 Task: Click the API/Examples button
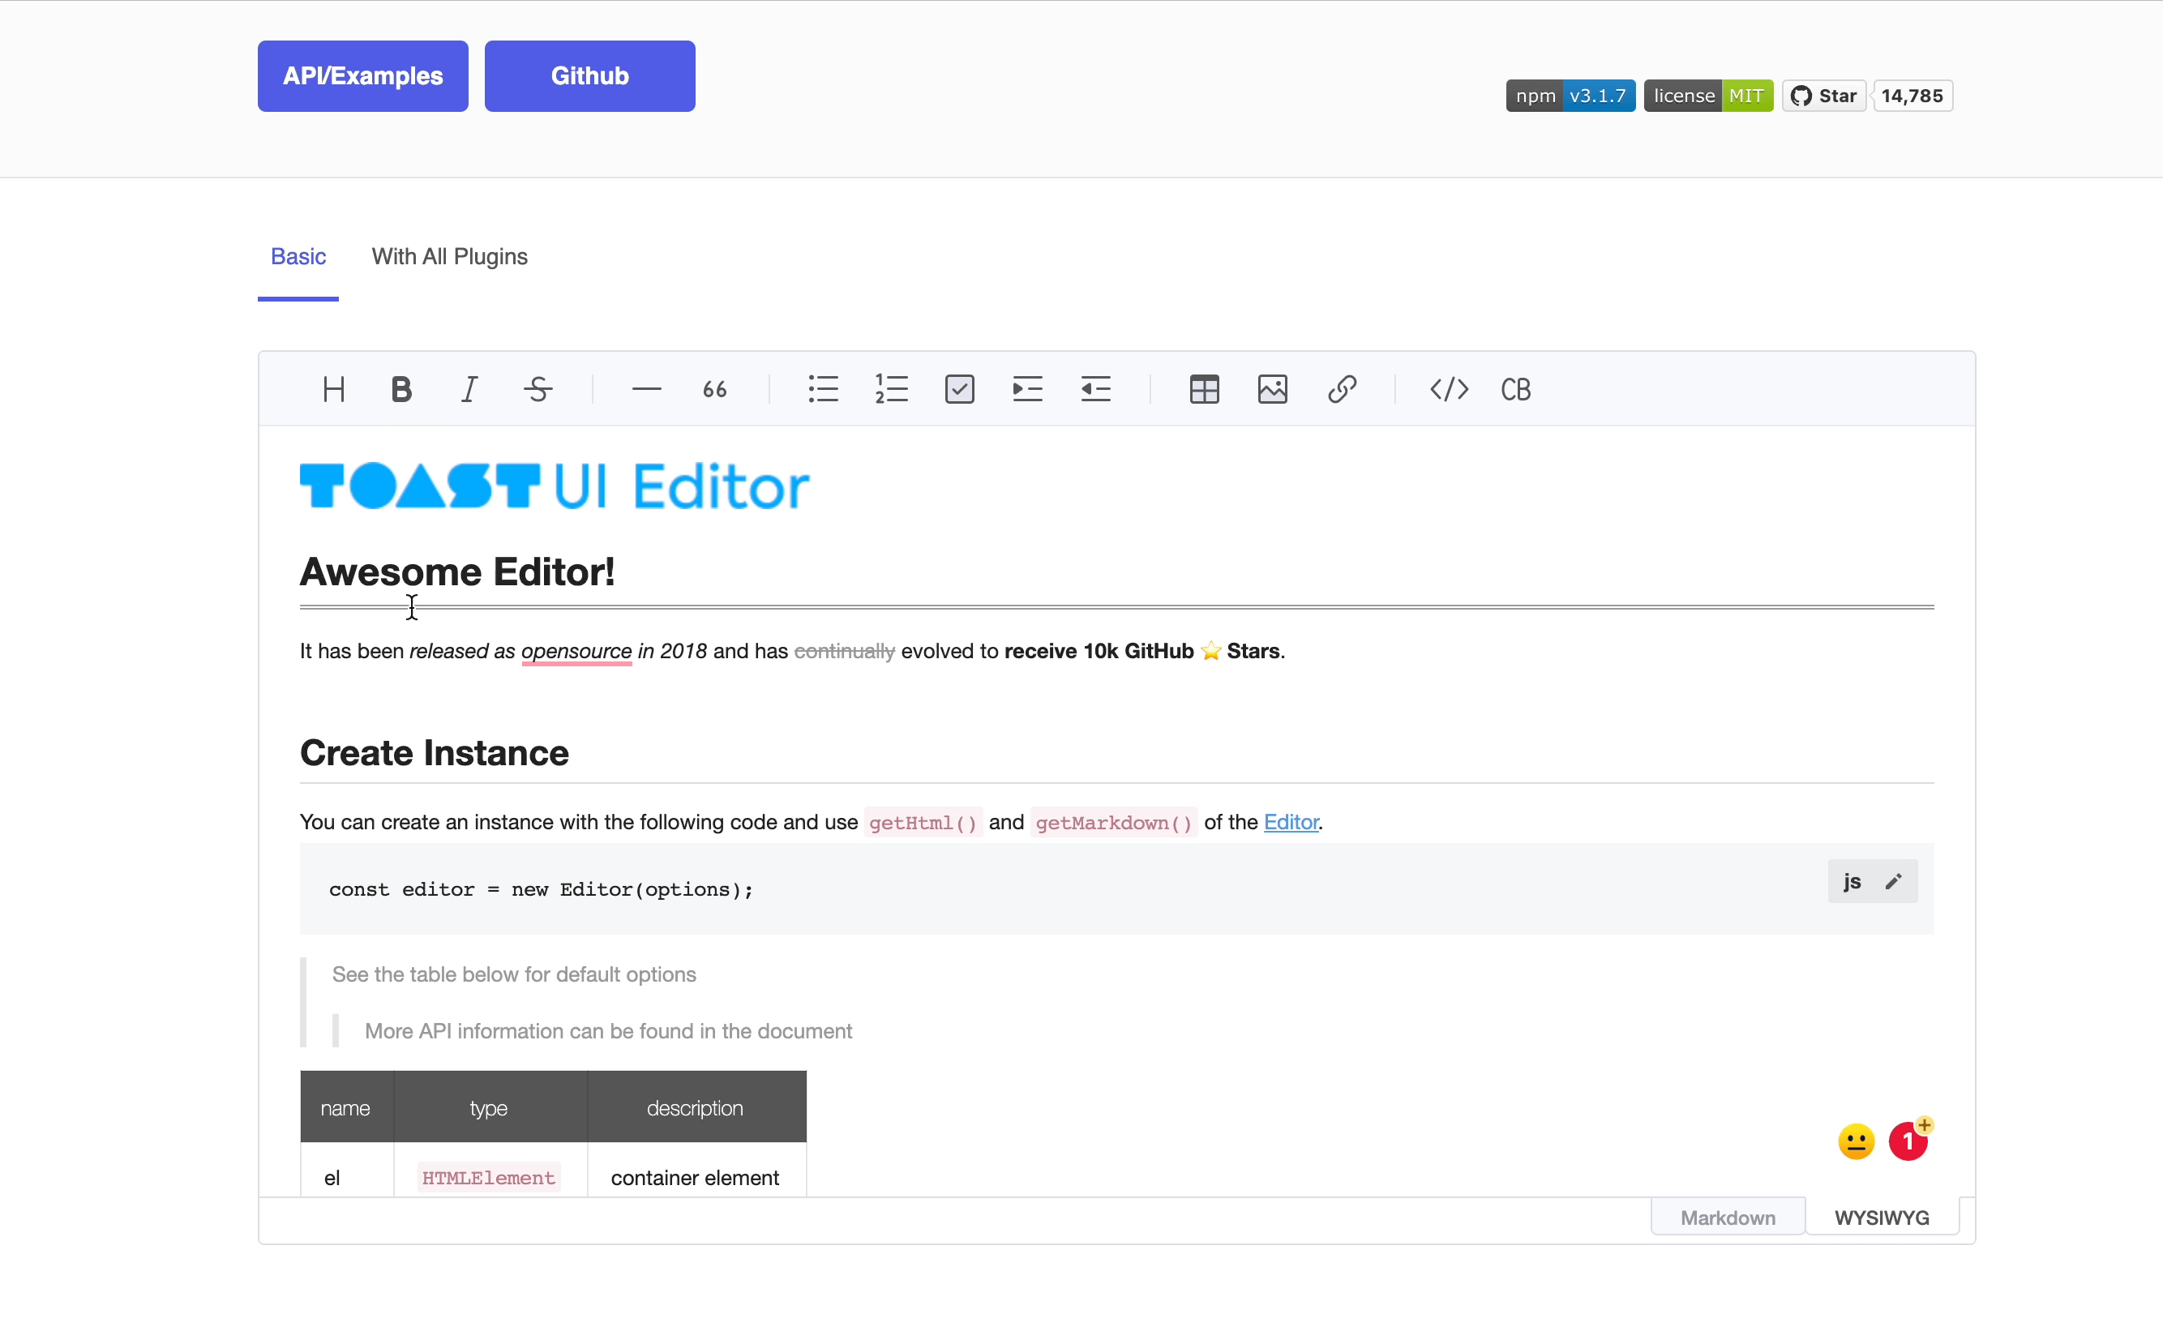coord(362,75)
